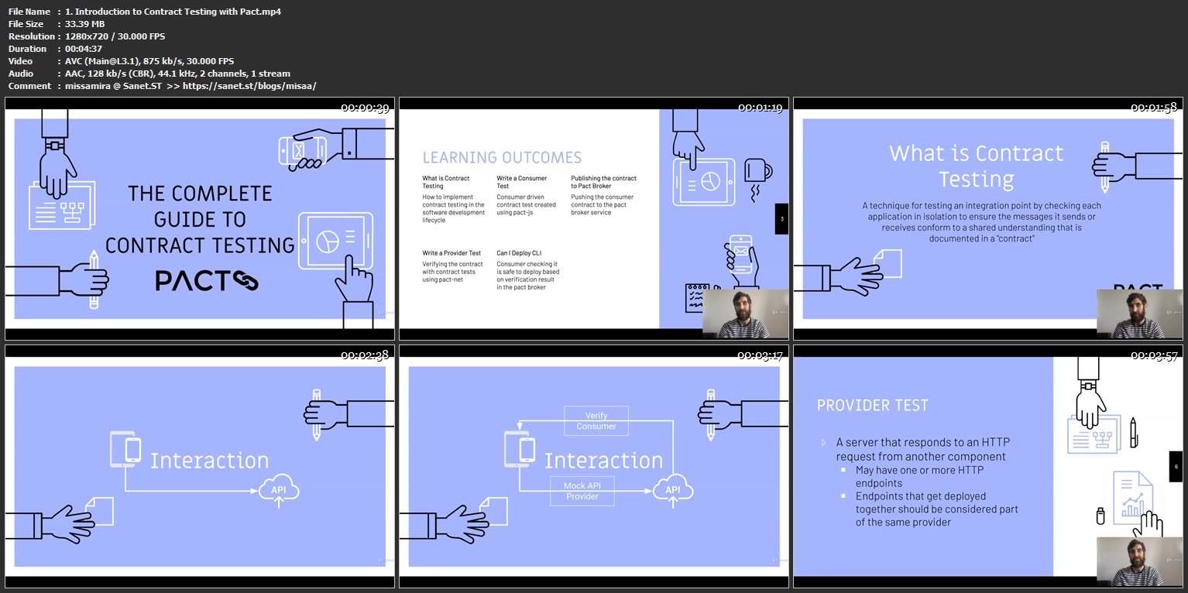Click the timestamp 00:03:57

[x=1154, y=355]
